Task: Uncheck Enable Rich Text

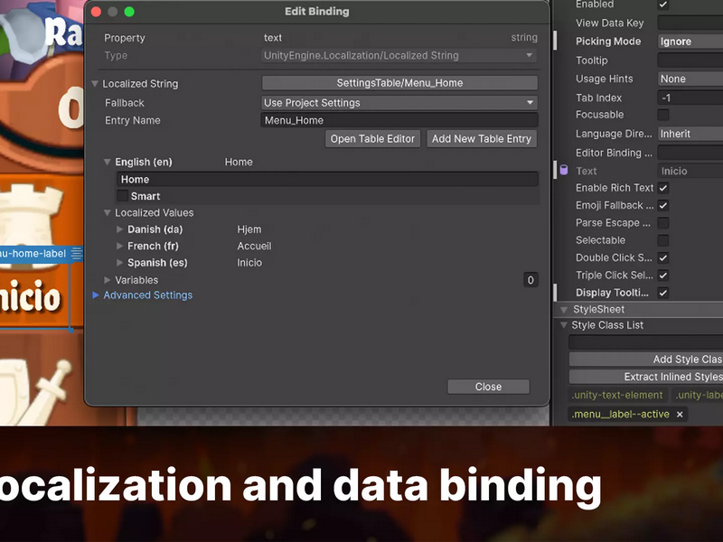Action: click(663, 188)
